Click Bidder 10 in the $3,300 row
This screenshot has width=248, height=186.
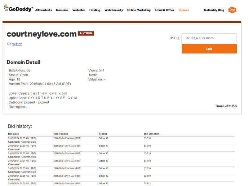pos(104,146)
